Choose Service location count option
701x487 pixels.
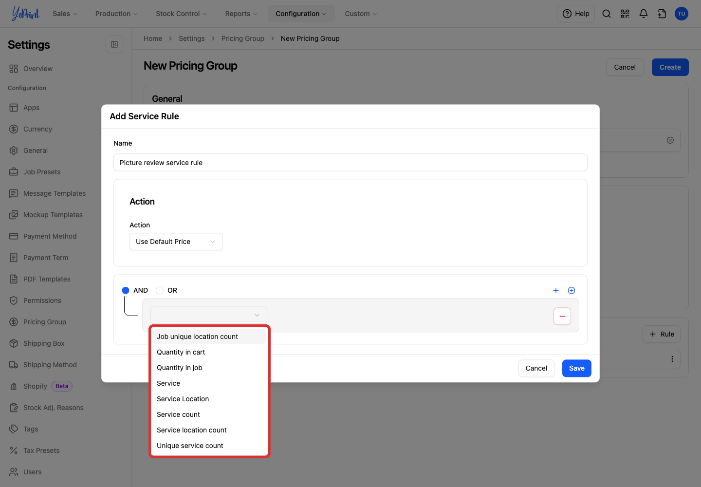(x=209, y=430)
